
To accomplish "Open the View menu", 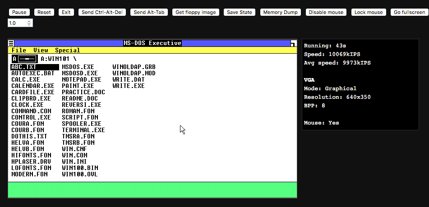I will (x=41, y=51).
